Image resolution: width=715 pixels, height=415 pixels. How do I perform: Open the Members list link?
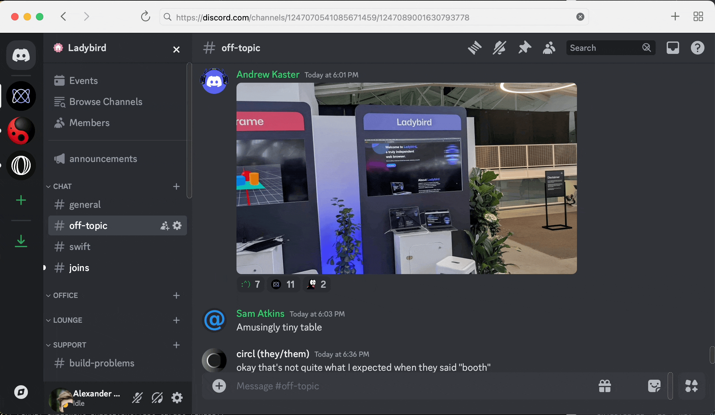click(x=89, y=123)
